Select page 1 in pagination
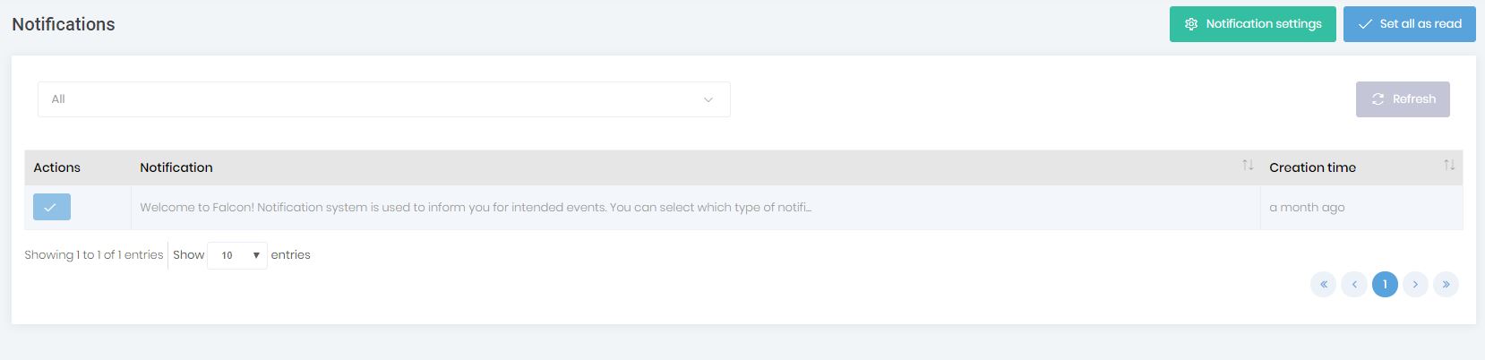Viewport: 1485px width, 360px height. tap(1385, 285)
